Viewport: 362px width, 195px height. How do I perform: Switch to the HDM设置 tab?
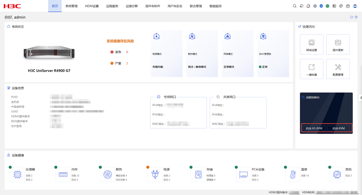pyautogui.click(x=92, y=6)
